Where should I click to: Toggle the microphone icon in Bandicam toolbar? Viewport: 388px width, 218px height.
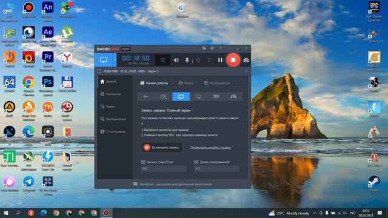point(187,60)
